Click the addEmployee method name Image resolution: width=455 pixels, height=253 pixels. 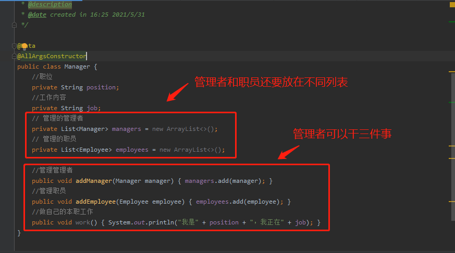(x=96, y=202)
